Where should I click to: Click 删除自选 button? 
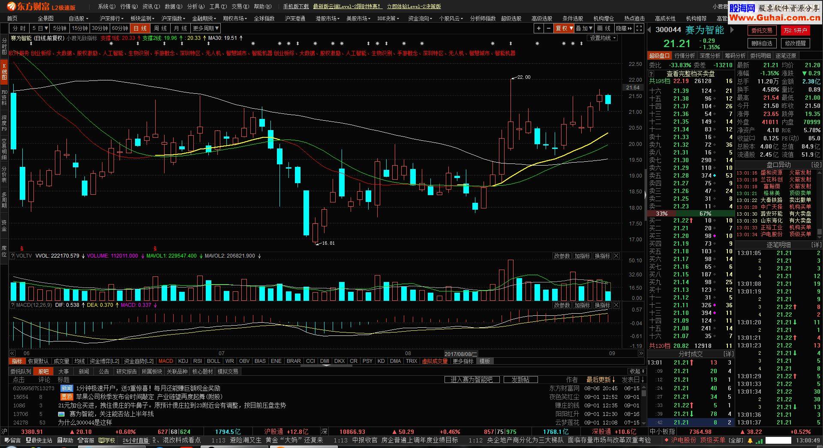(762, 43)
